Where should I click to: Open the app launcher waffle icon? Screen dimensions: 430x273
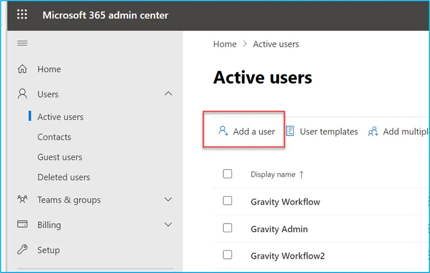pos(22,14)
